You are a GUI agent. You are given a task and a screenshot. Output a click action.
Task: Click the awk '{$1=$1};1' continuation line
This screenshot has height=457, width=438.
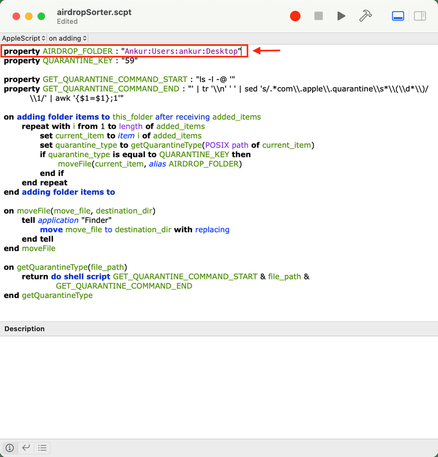click(77, 98)
